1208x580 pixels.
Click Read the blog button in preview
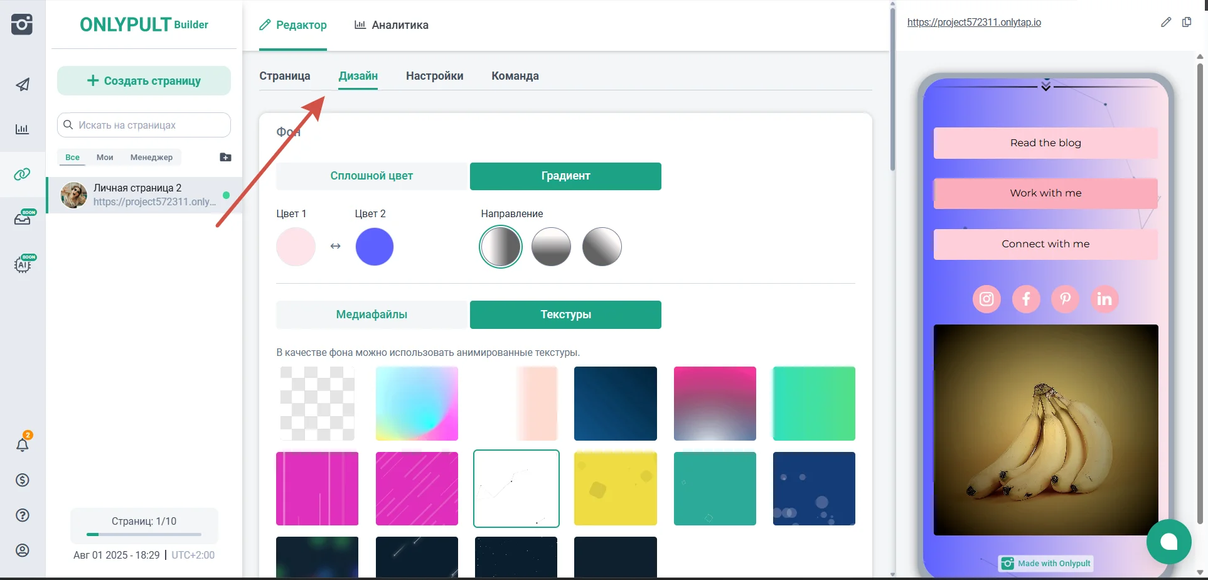[x=1045, y=143]
